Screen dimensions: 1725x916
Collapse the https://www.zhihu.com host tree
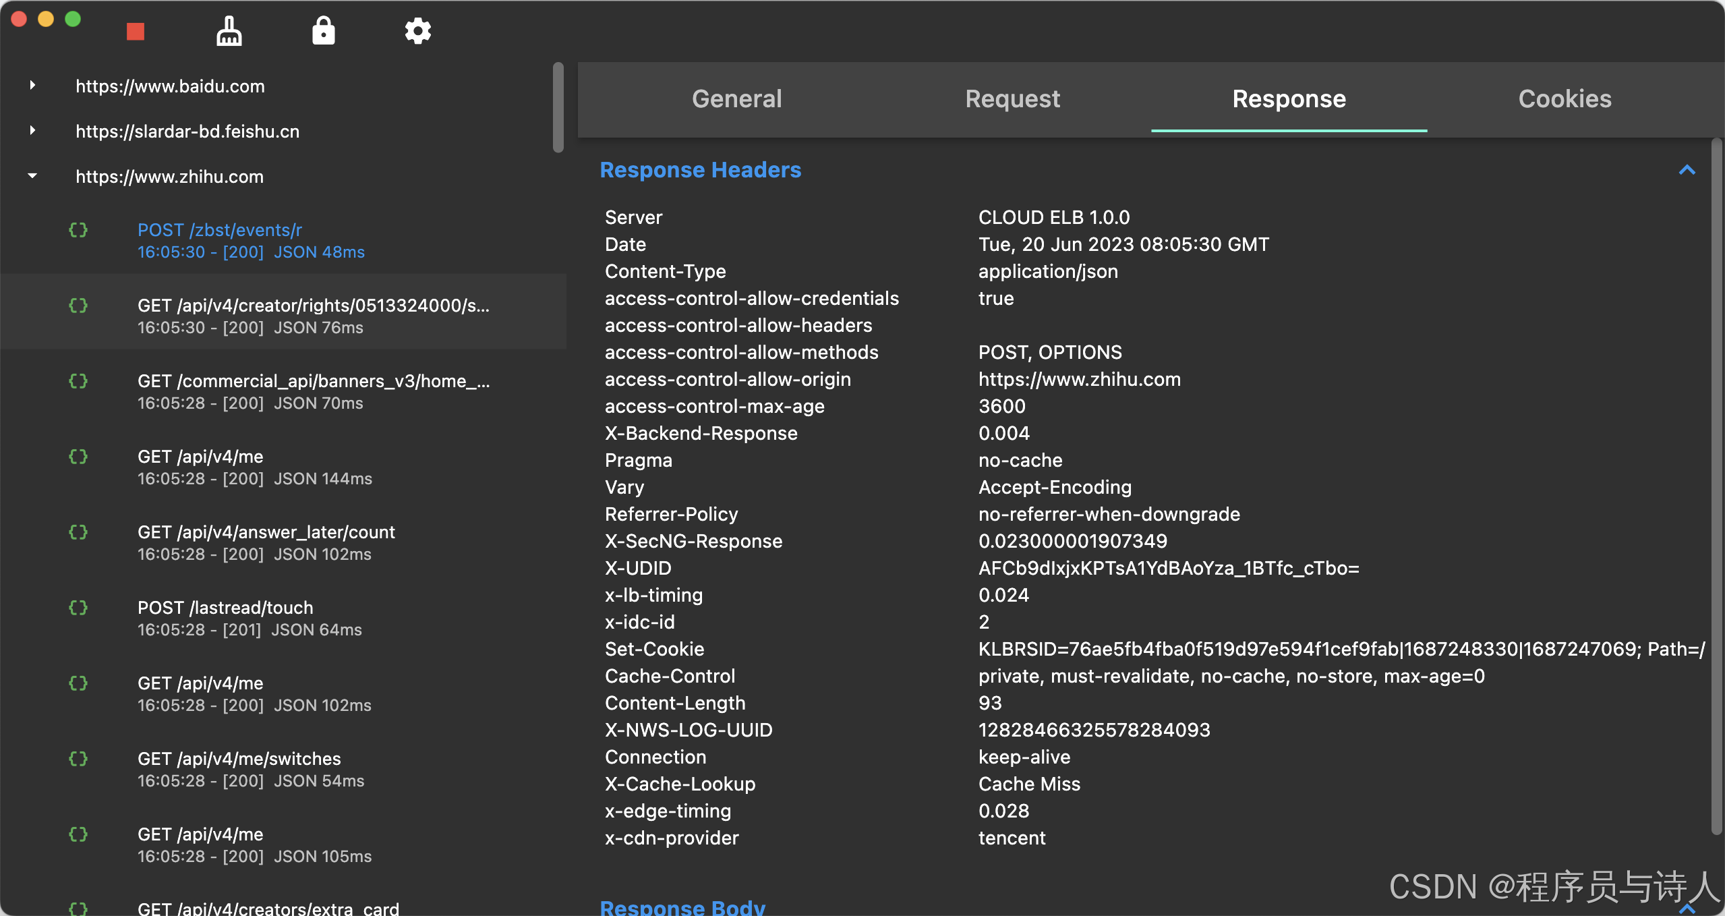coord(32,176)
